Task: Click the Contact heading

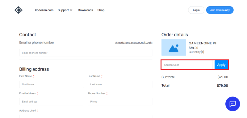Action: click(x=28, y=35)
